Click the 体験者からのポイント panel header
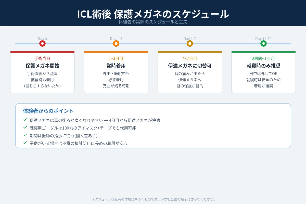 point(48,111)
